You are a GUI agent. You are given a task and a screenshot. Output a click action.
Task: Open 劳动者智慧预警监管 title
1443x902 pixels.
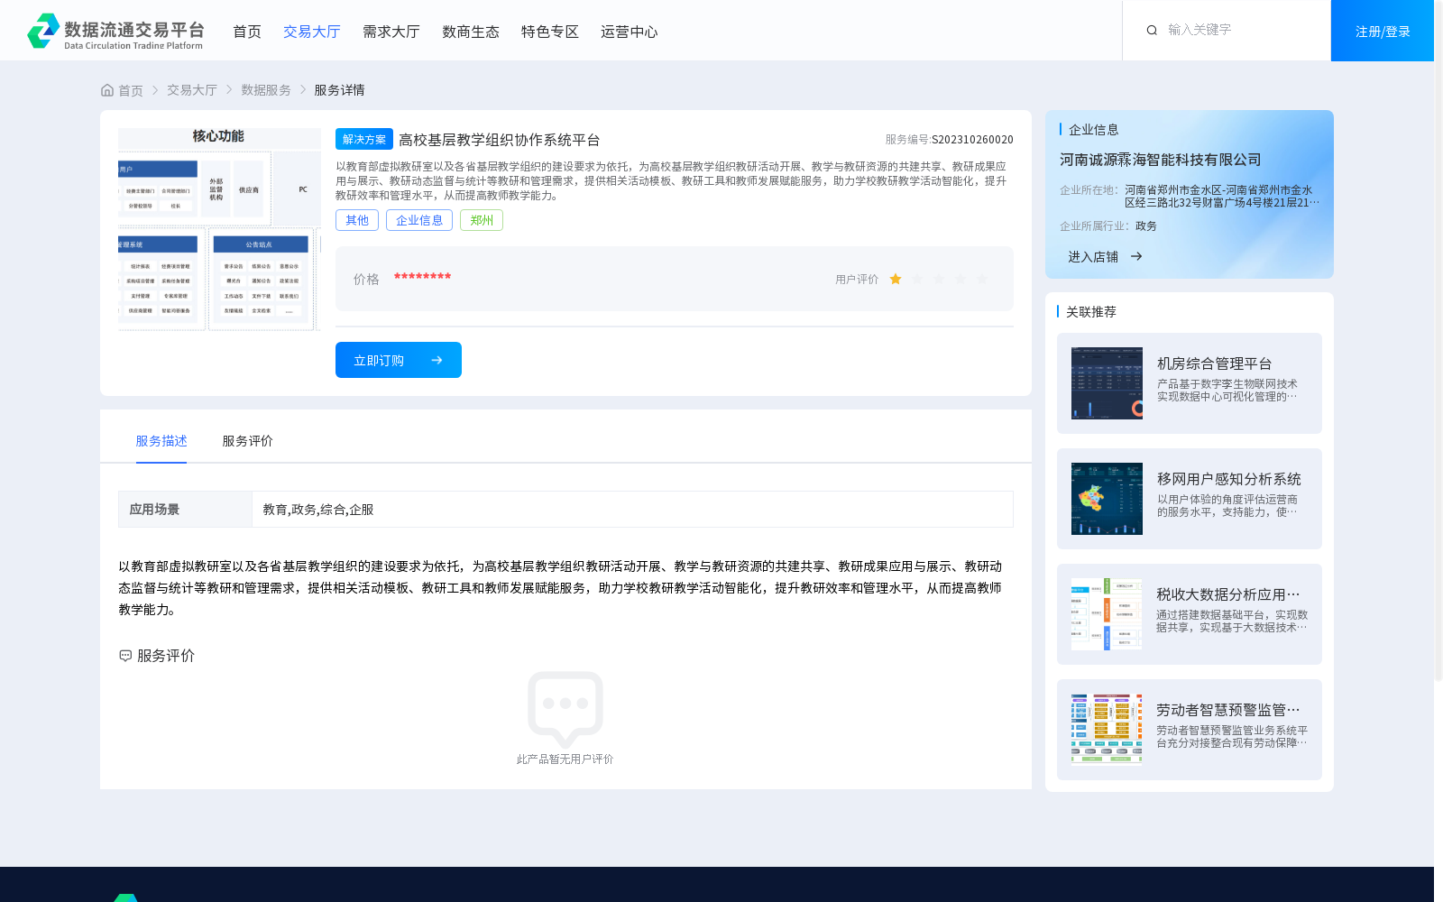pos(1228,710)
